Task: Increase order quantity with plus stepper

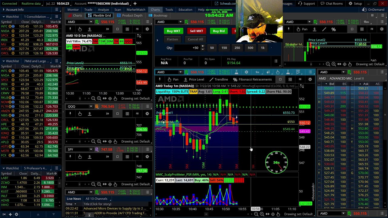Action: click(202, 46)
